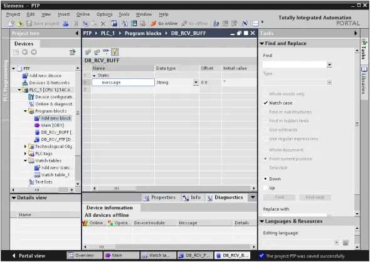Viewport: 370px width, 262px height.
Task: Expand the Technological Objects tree node
Action: pyautogui.click(x=25, y=147)
